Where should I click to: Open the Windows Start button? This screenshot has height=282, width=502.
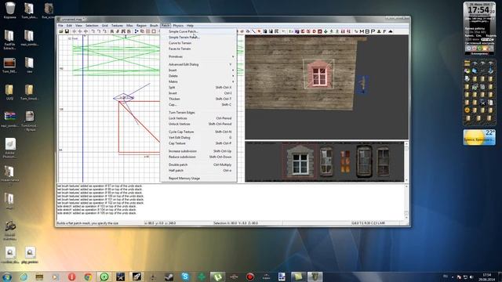7,277
